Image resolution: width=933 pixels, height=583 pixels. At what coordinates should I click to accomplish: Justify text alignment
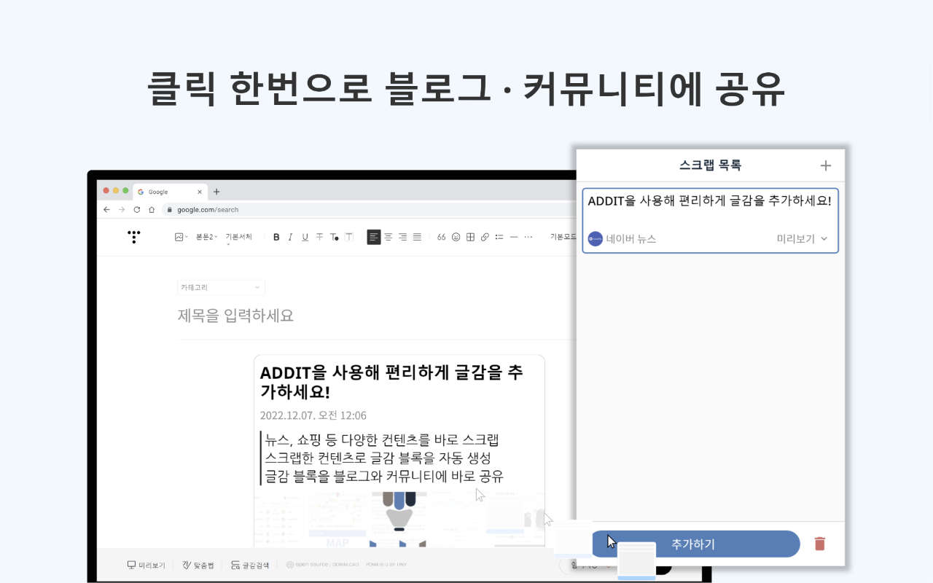(x=417, y=237)
